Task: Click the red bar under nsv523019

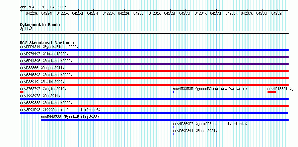Action: tap(154, 85)
